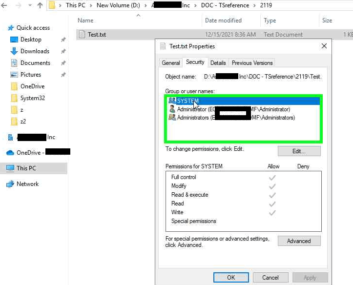The height and width of the screenshot is (285, 353).
Task: Click the Documents icon in sidebar
Action: [14, 63]
